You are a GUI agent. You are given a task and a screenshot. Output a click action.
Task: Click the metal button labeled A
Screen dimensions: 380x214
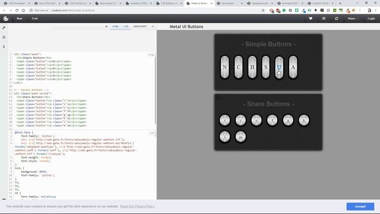293,67
